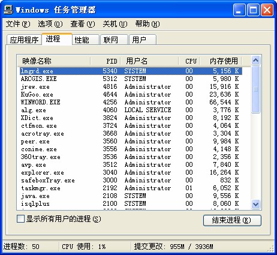Select the peer.exe process

point(131,141)
